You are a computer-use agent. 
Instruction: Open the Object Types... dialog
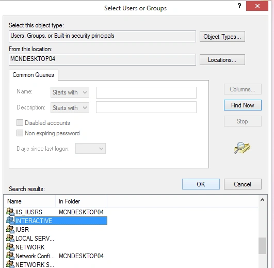point(222,37)
